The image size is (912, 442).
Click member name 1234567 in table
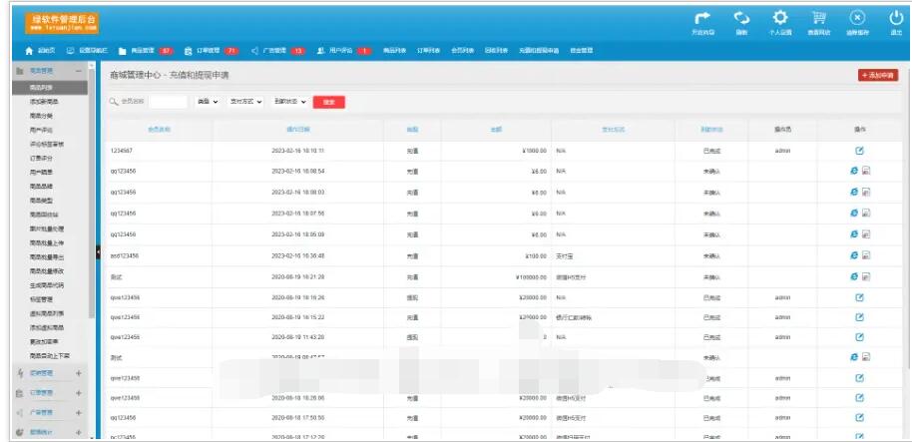122,151
